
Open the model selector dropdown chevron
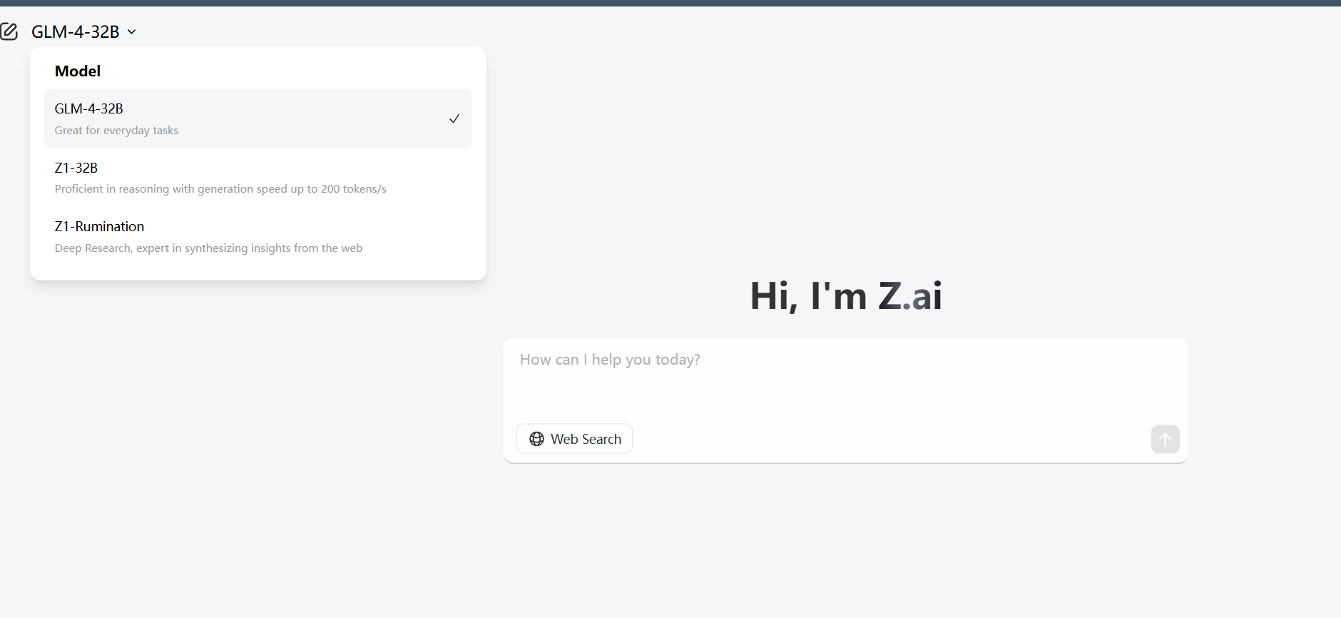pyautogui.click(x=131, y=31)
